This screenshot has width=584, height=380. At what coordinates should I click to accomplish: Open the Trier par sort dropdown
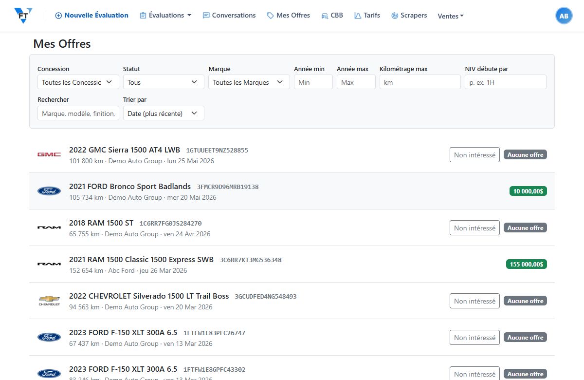tap(164, 113)
